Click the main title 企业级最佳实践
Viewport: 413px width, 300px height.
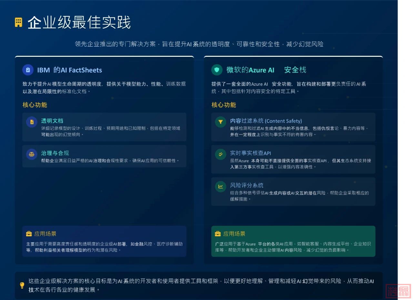point(79,23)
